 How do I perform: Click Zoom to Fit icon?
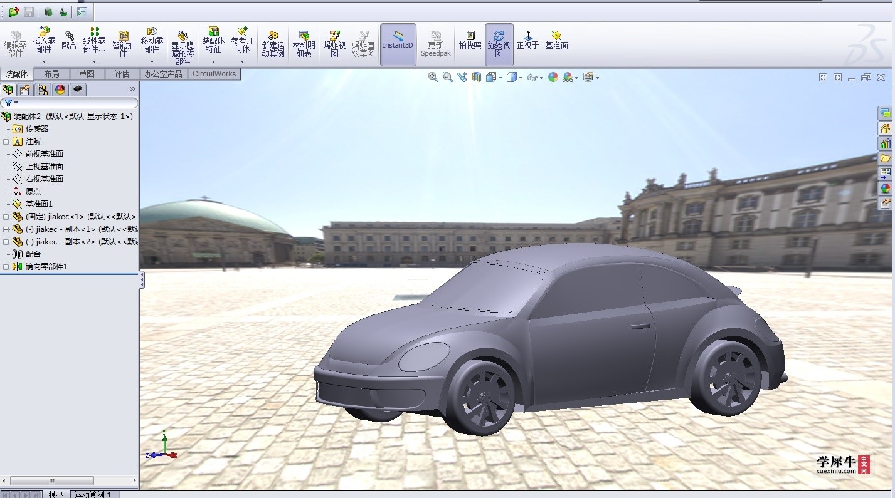pos(433,77)
